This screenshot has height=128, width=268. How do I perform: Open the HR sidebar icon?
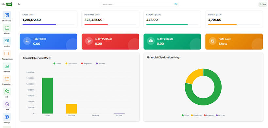[x=7, y=91]
